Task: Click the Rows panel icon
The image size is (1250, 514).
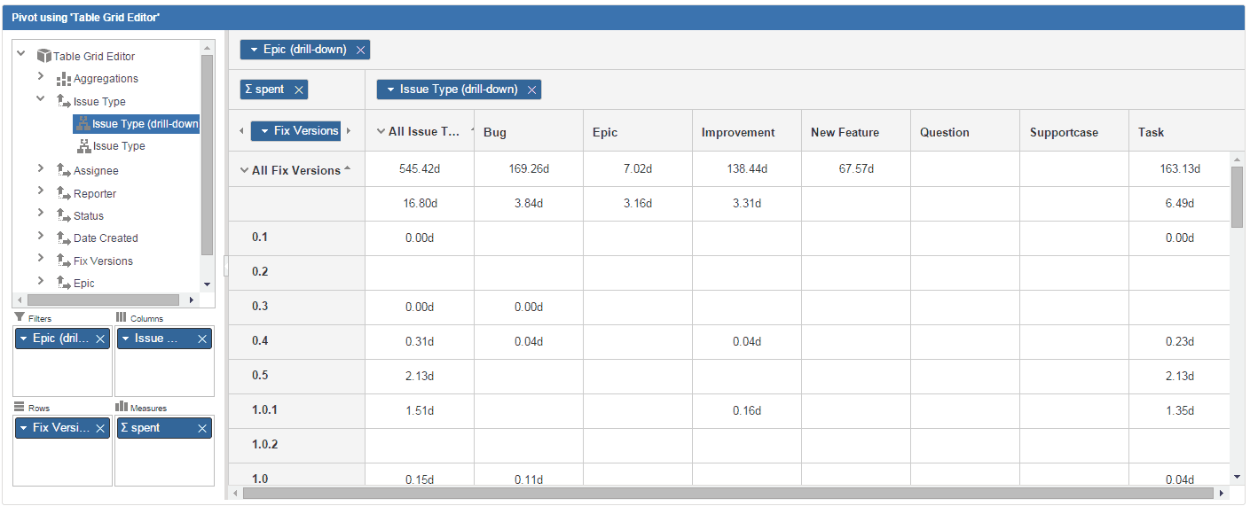Action: point(18,407)
